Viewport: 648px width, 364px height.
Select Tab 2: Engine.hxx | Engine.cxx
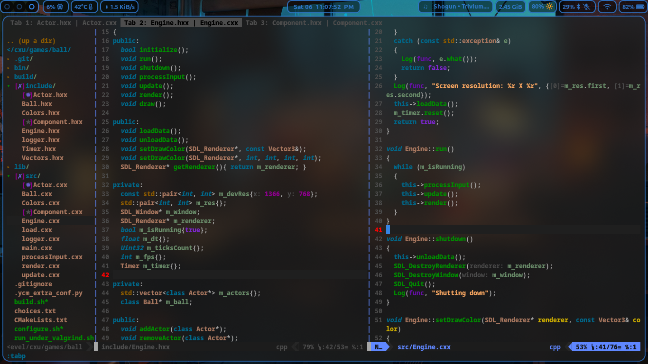click(181, 23)
